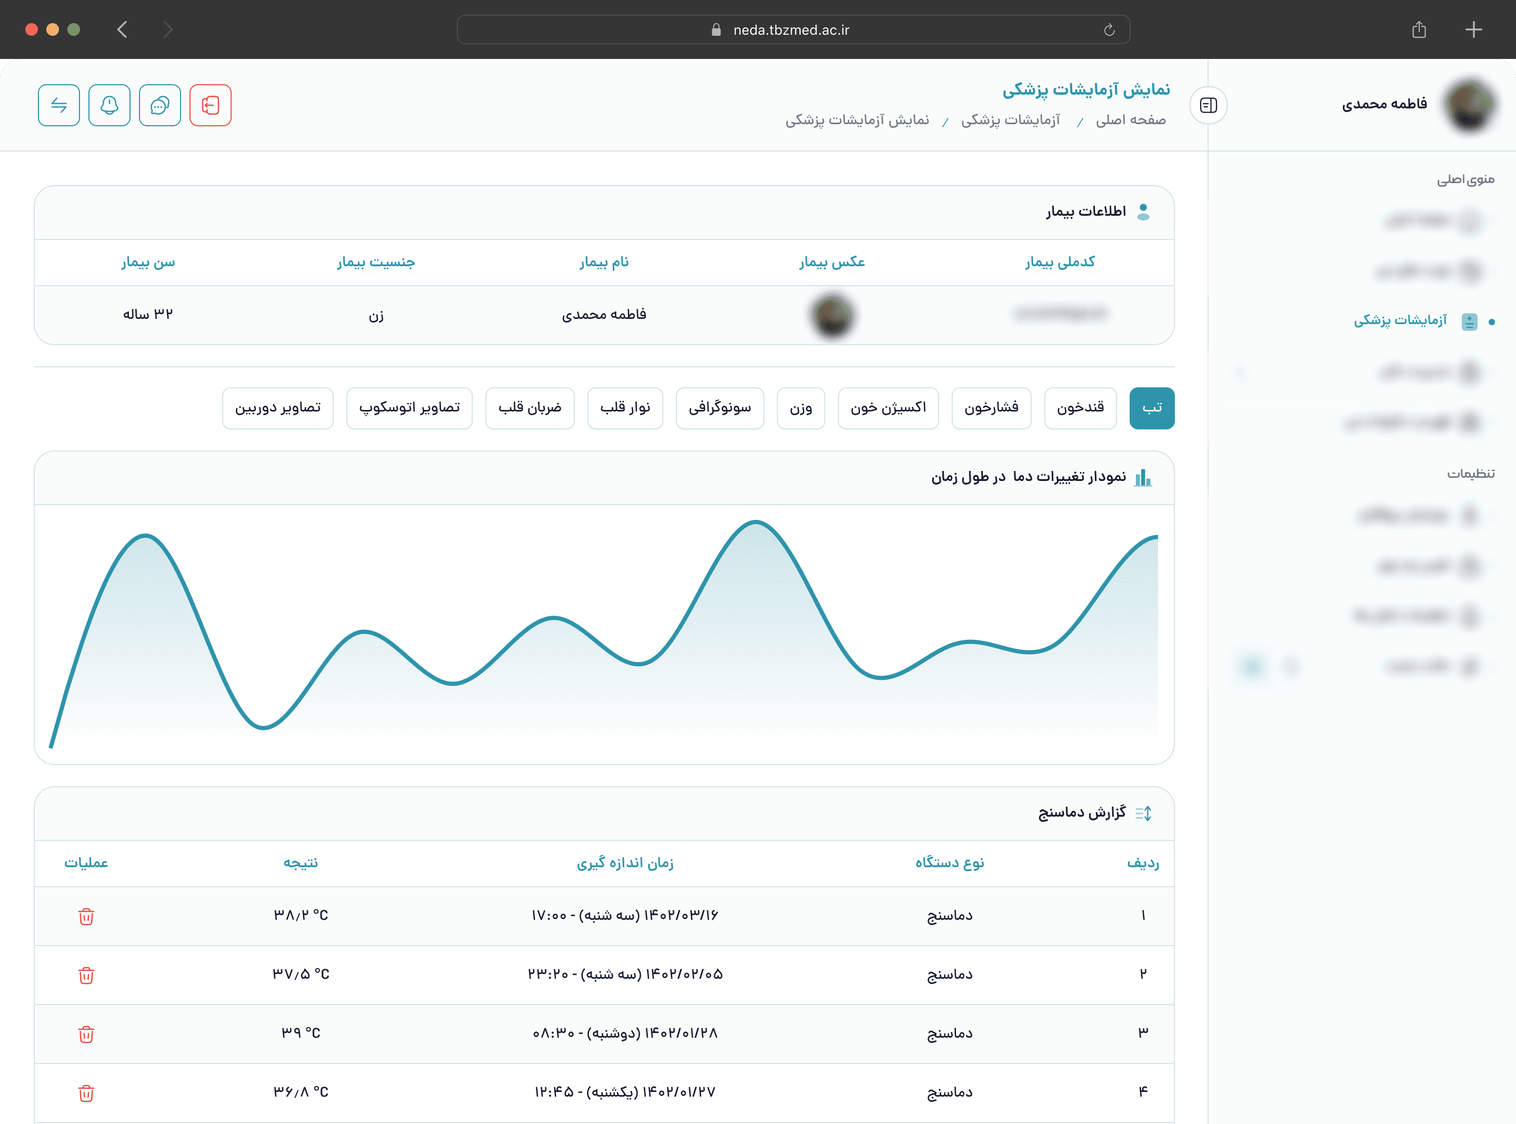The width and height of the screenshot is (1516, 1124).
Task: Click the padlock icon in address bar
Action: (x=716, y=29)
